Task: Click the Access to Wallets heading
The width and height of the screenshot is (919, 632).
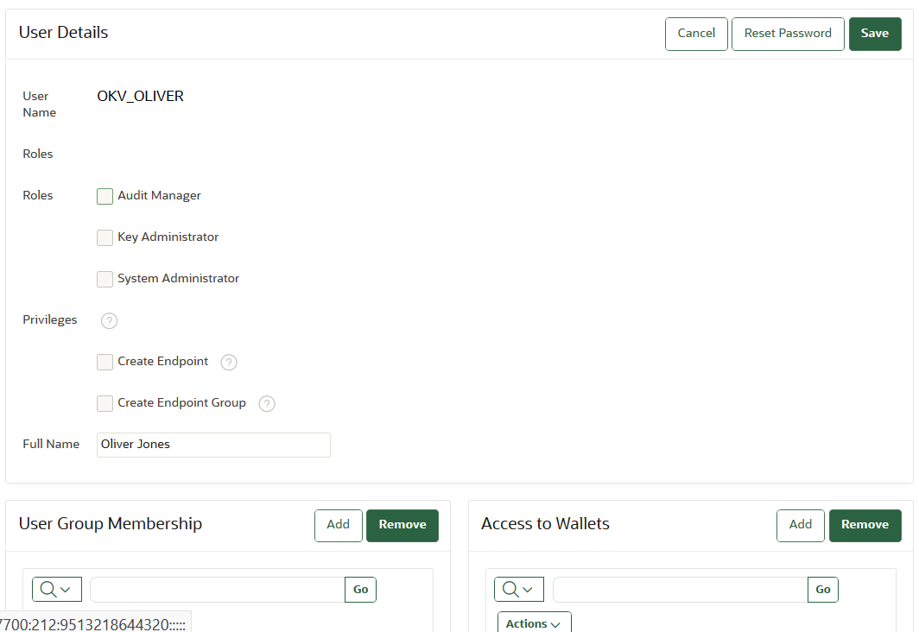Action: (x=545, y=523)
